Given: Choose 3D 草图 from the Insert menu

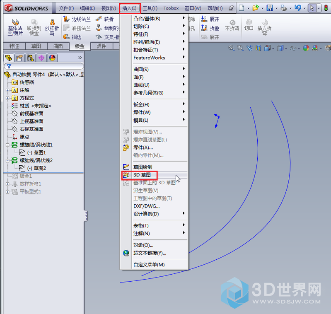Looking at the screenshot, I should pyautogui.click(x=143, y=175).
